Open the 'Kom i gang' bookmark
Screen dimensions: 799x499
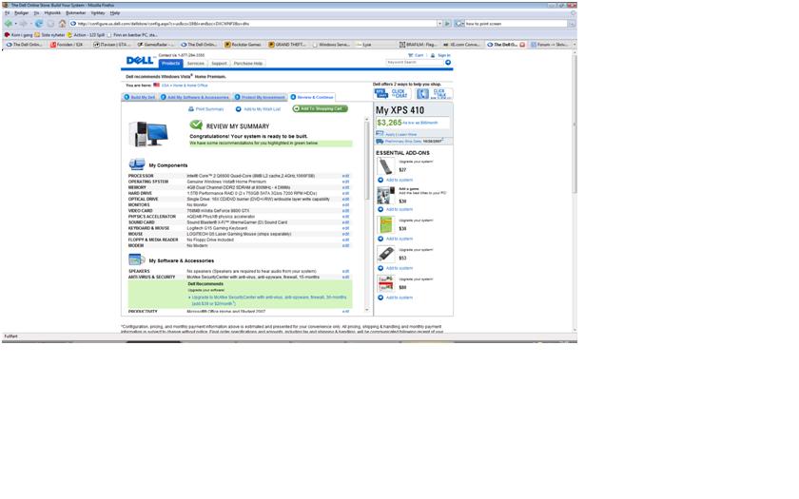18,35
